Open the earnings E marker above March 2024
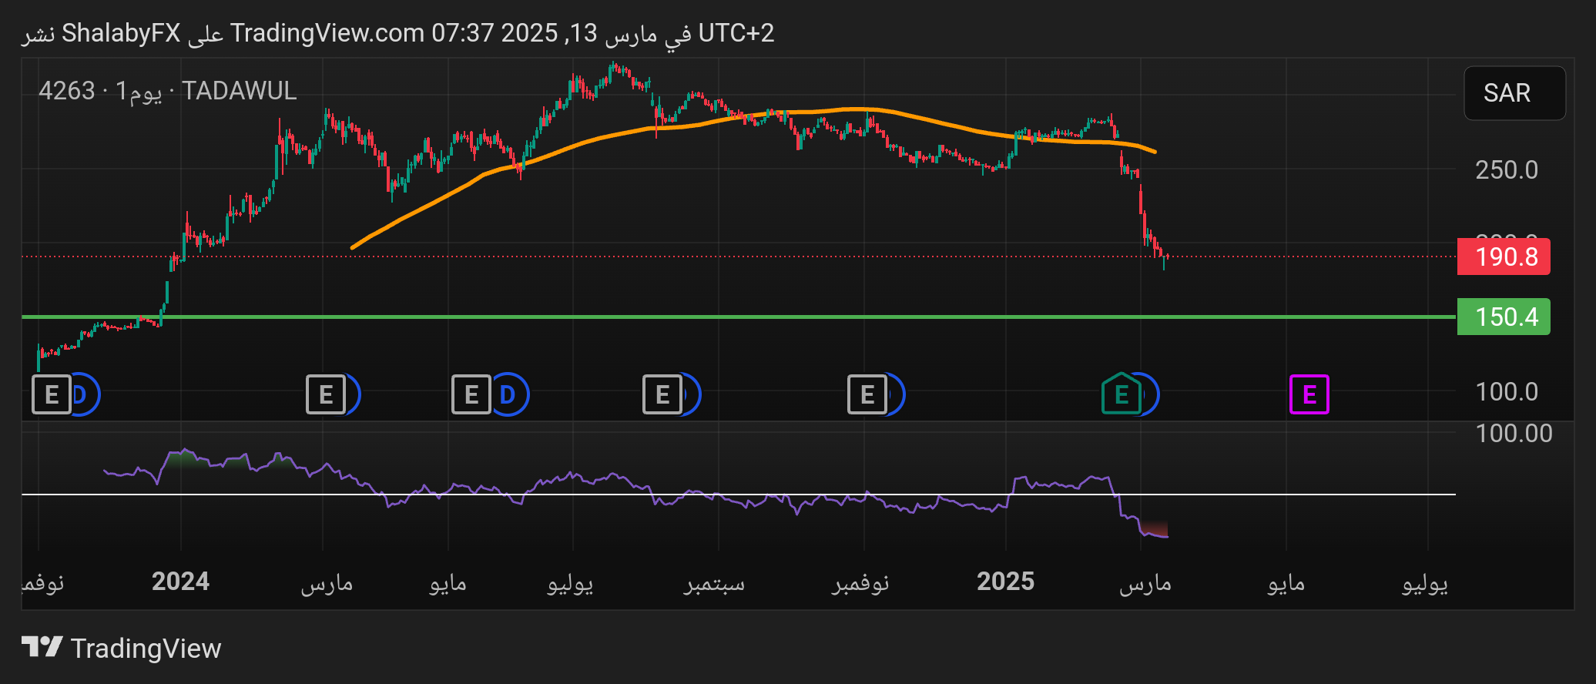Screen dimensions: 1596x684 (x=325, y=394)
